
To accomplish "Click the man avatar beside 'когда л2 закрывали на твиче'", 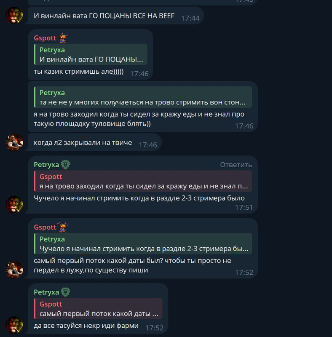I will click(x=14, y=142).
